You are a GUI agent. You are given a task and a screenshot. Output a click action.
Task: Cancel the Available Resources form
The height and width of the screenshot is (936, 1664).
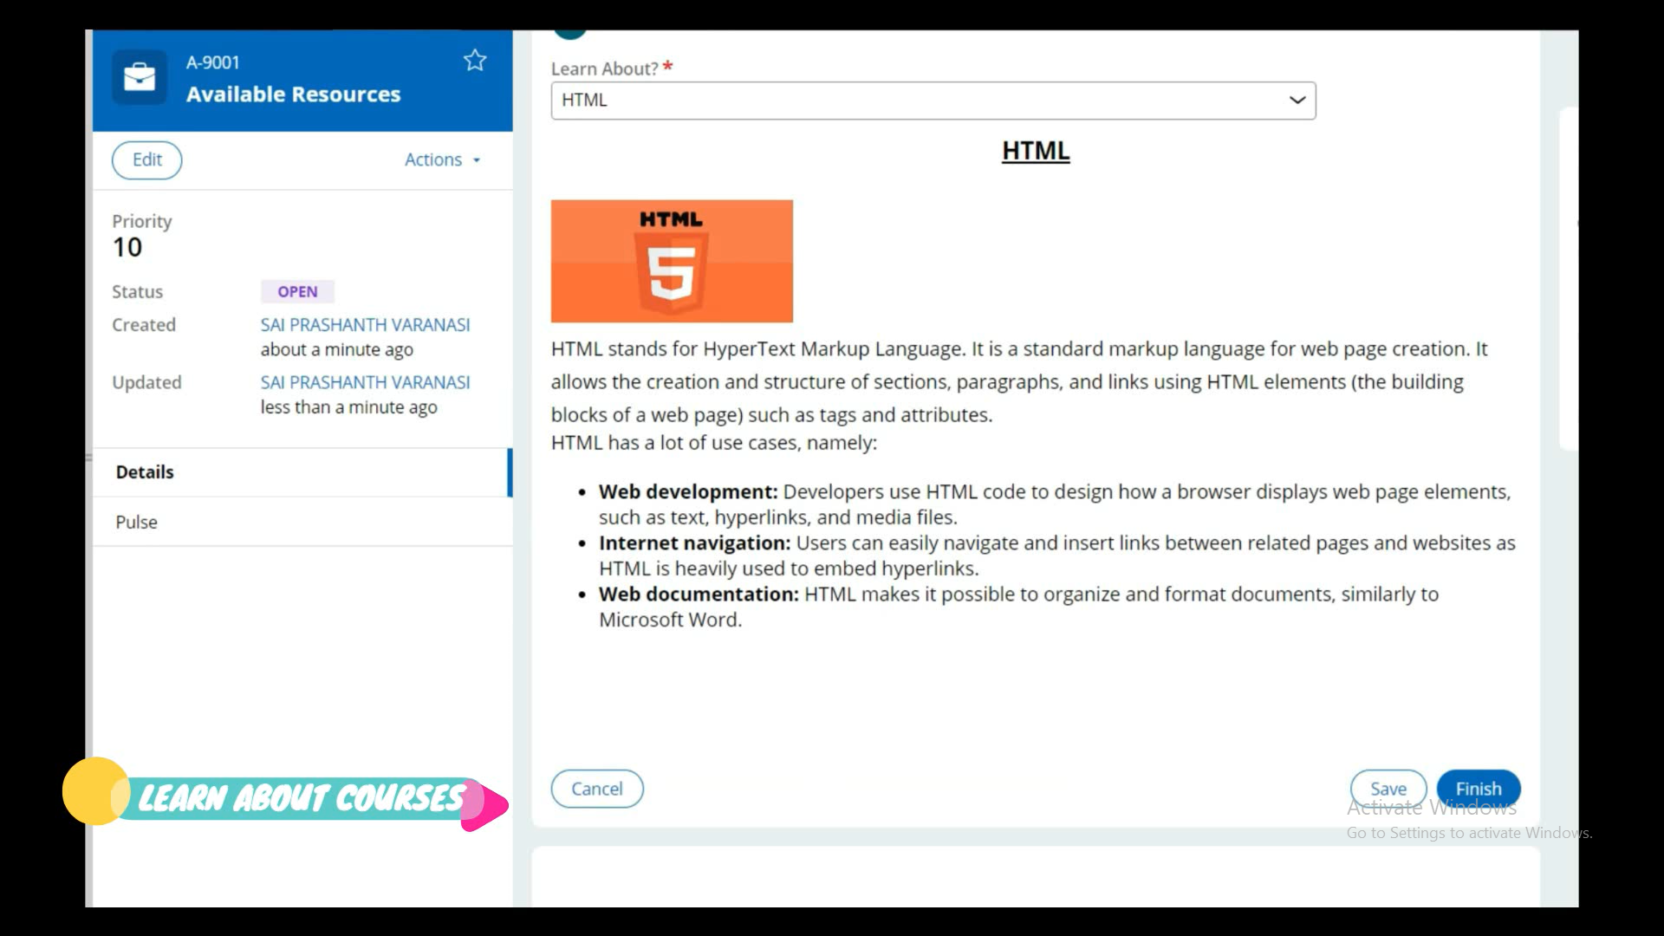(x=596, y=789)
